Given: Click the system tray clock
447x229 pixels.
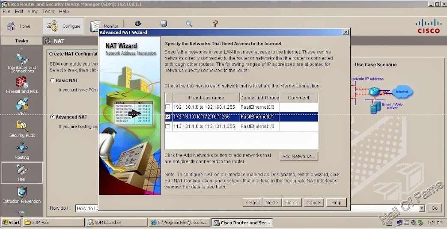Looking at the screenshot, I should [435, 223].
